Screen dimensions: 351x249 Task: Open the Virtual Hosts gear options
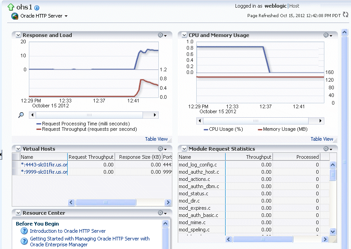162,149
